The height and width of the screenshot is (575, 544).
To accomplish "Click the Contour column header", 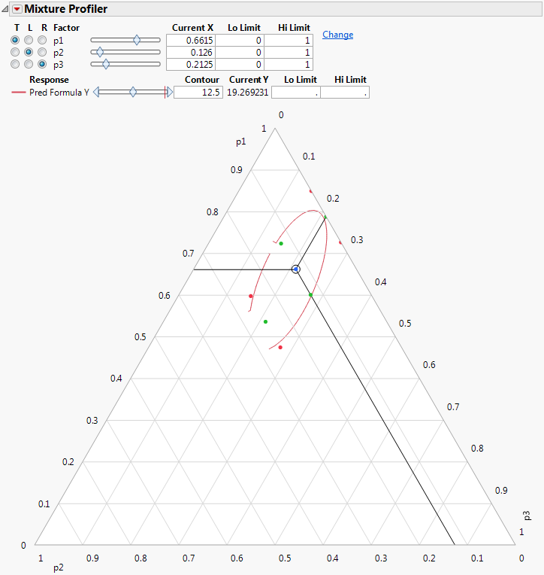I will click(201, 80).
